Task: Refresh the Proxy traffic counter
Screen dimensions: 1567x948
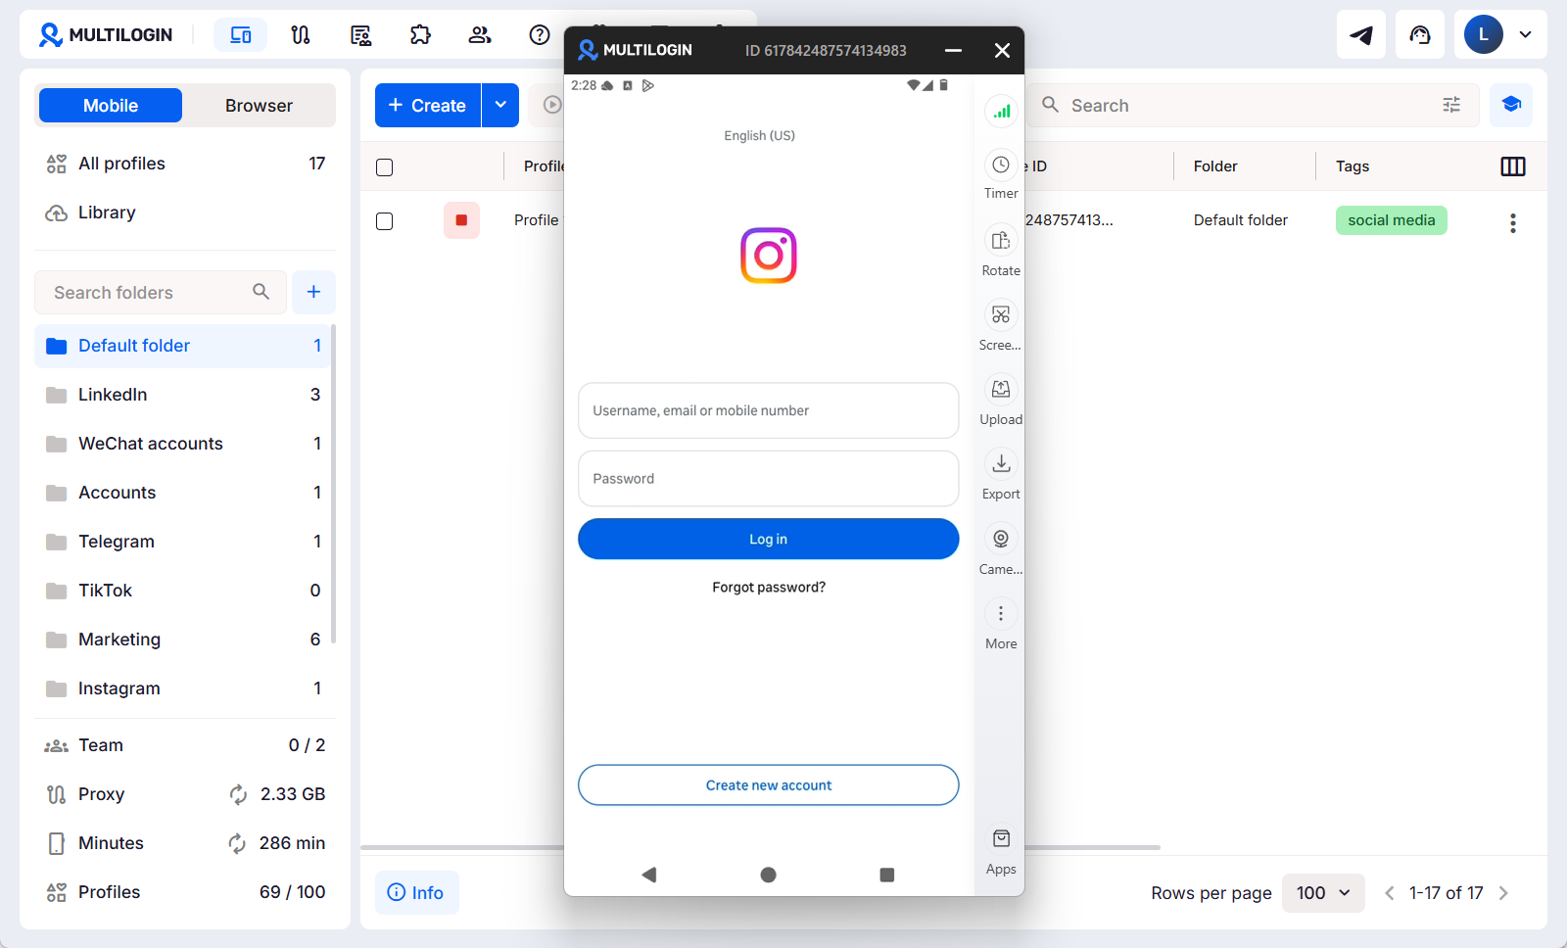Action: pos(238,794)
